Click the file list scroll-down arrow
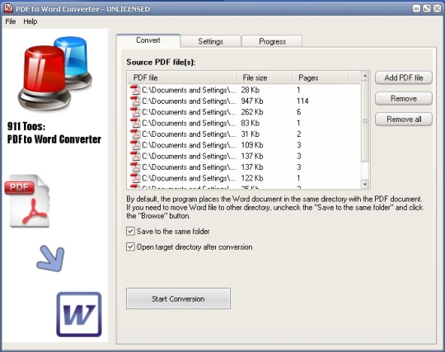Screen dimensions: 445x352 365,184
